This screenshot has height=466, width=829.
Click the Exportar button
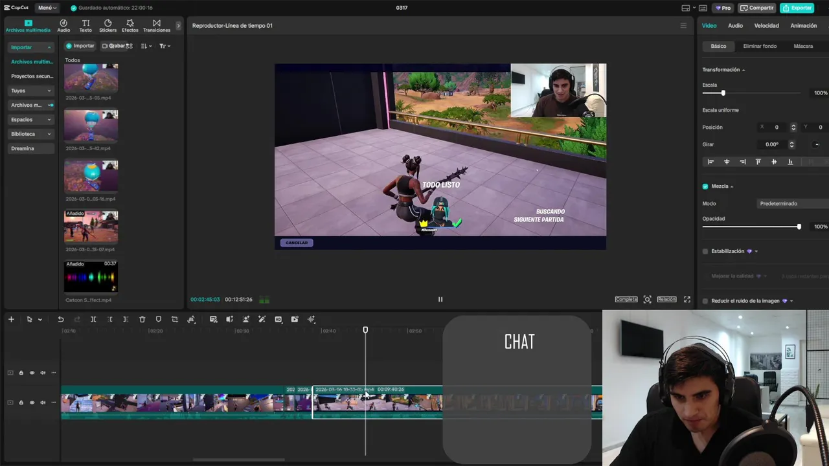click(797, 8)
